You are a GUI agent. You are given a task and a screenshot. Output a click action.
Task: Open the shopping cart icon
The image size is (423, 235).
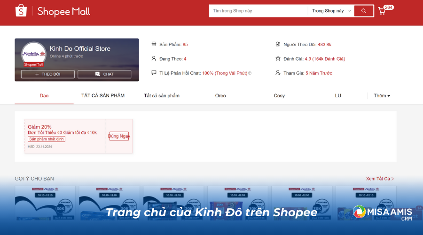[382, 11]
